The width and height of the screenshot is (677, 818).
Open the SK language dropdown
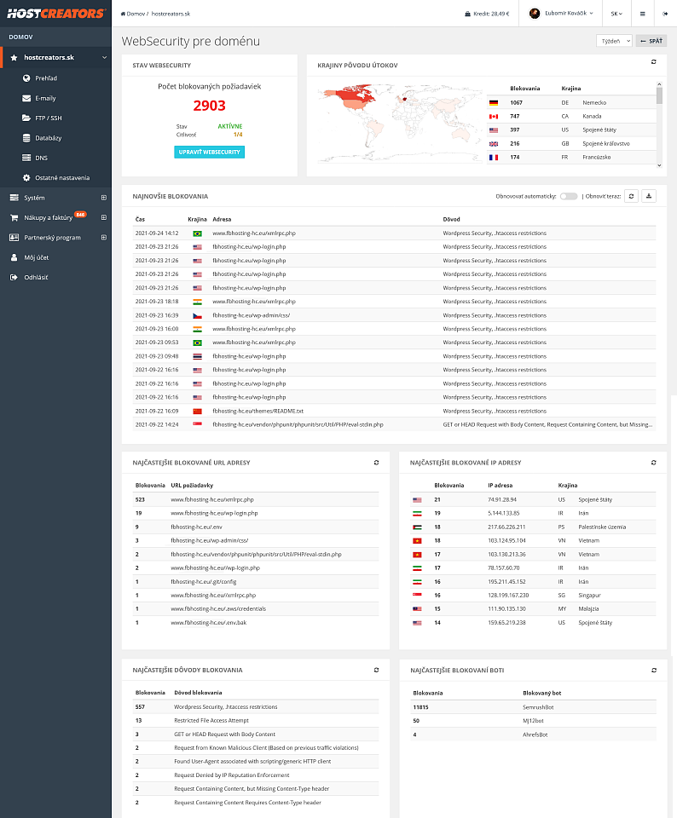click(616, 14)
